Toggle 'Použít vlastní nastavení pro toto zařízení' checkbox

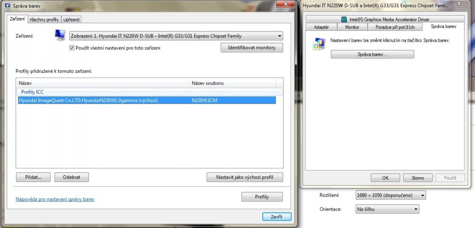[72, 48]
